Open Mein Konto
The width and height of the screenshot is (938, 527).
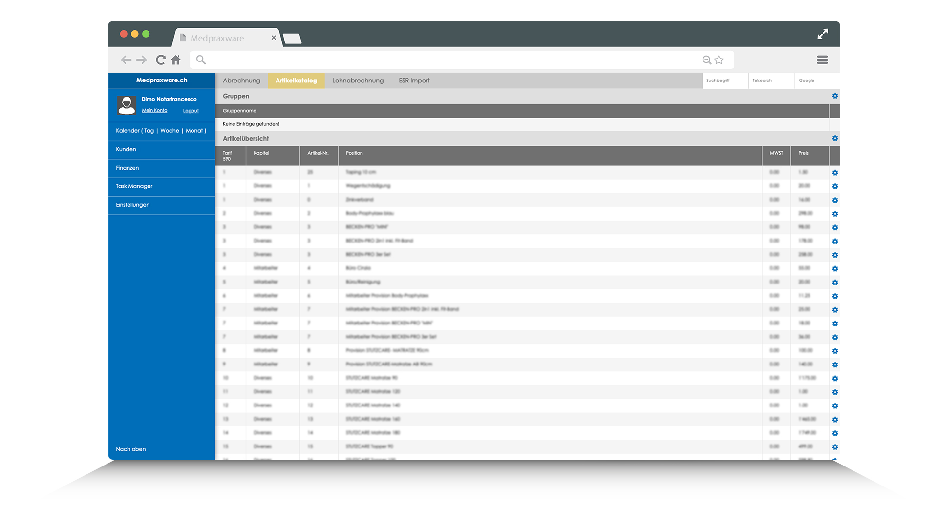click(x=154, y=110)
